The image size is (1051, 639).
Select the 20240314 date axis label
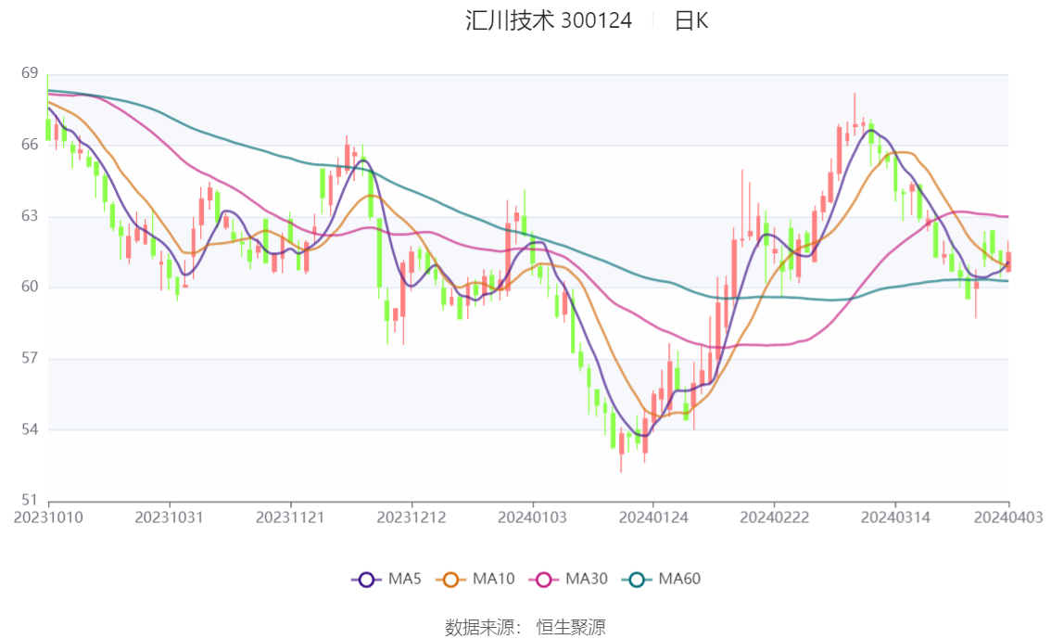tap(895, 518)
